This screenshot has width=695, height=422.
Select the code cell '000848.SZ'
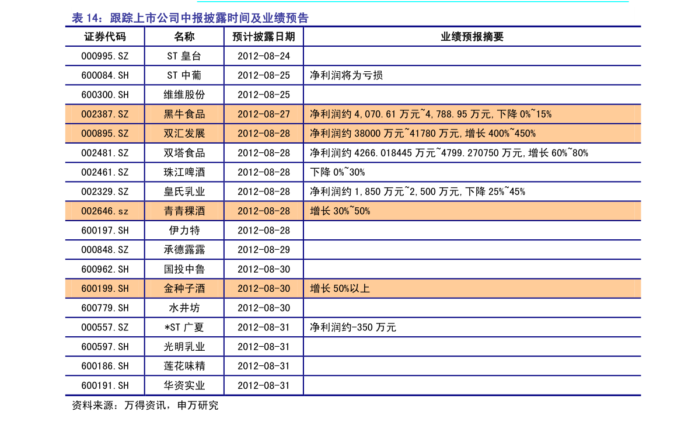coord(105,250)
